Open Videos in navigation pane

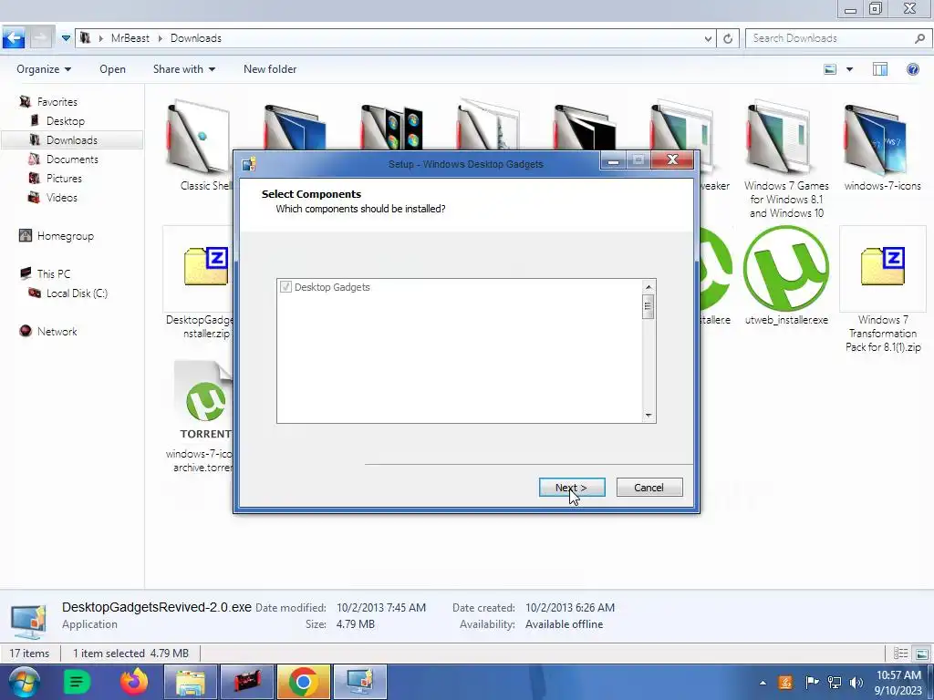(x=61, y=197)
